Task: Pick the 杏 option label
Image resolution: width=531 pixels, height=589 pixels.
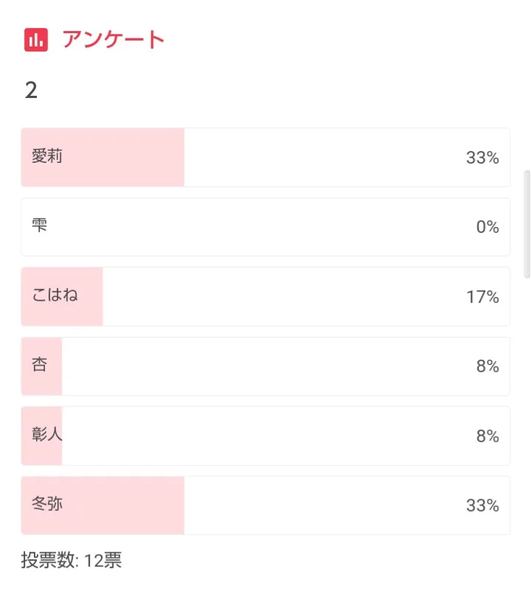Action: (x=40, y=365)
